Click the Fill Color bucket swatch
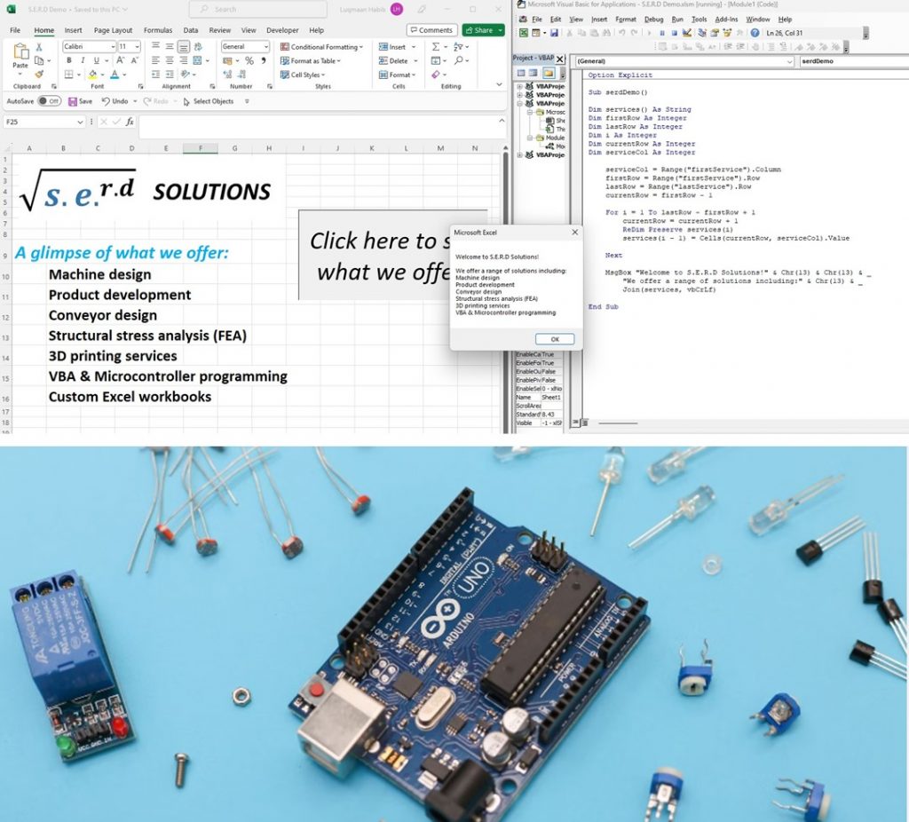 tap(92, 75)
